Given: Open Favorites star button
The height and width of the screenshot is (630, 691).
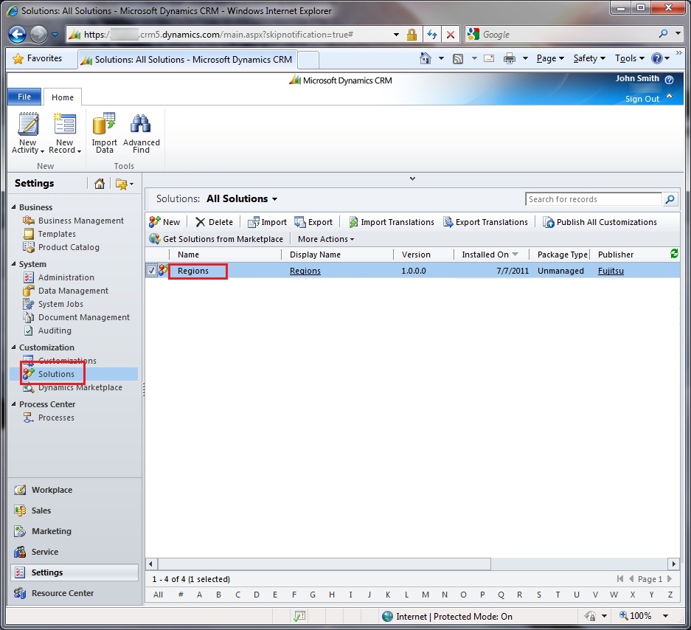Looking at the screenshot, I should tap(37, 58).
